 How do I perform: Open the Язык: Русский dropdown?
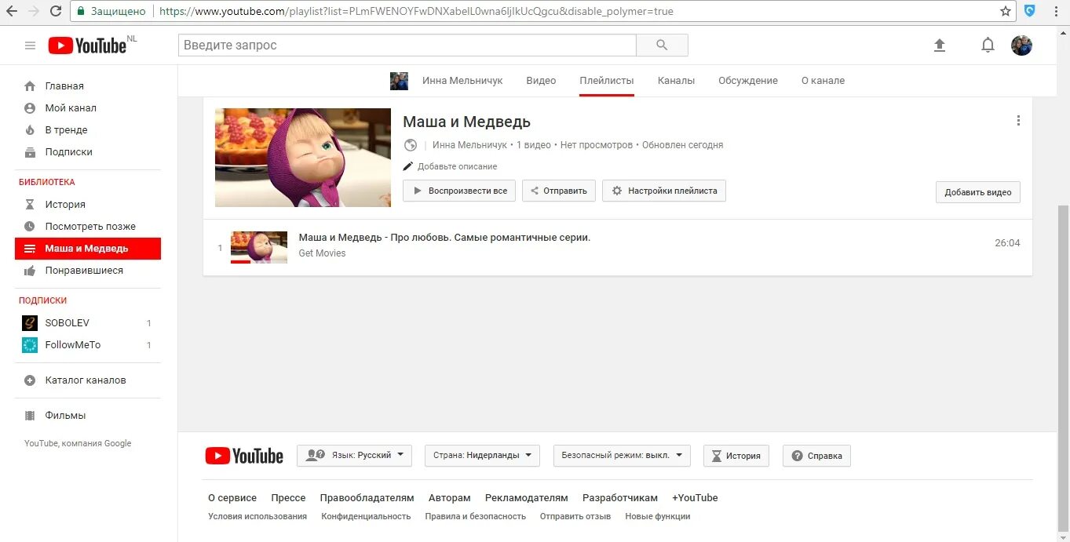click(354, 456)
